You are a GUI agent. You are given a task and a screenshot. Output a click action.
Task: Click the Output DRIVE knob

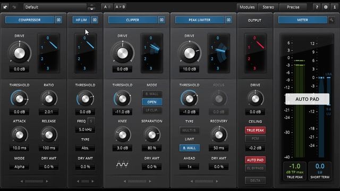coord(255,99)
